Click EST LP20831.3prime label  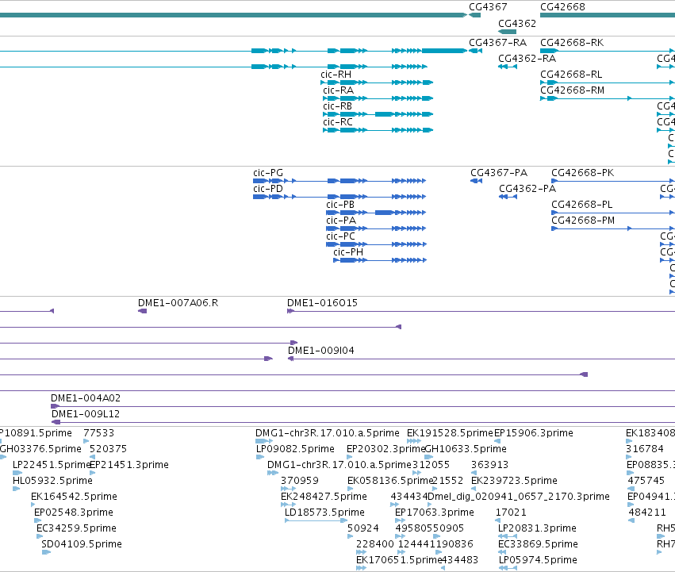(x=537, y=528)
